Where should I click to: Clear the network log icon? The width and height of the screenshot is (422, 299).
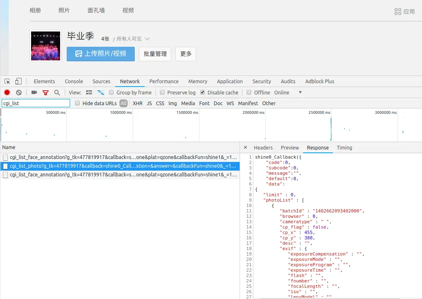point(19,92)
